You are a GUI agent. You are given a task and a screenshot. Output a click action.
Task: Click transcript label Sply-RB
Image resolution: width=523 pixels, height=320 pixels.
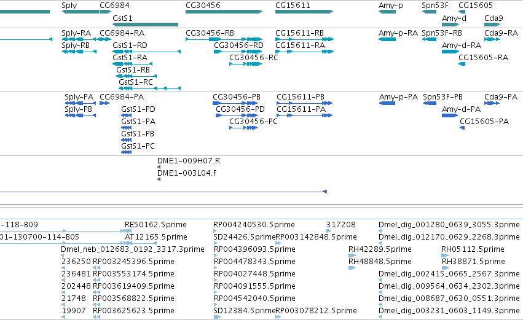[x=76, y=45]
